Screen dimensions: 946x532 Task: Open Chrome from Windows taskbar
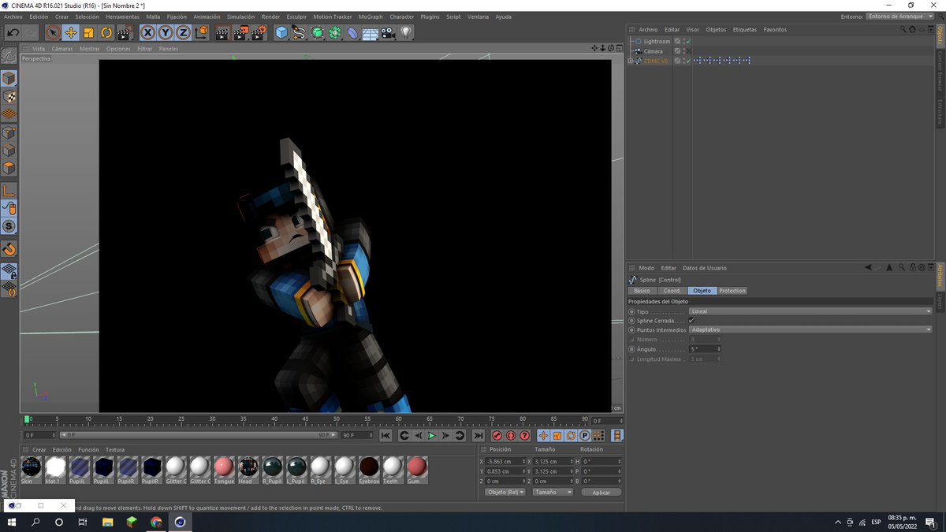pyautogui.click(x=156, y=522)
